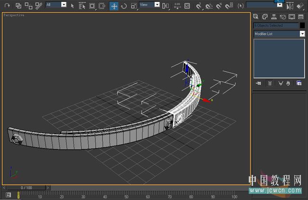Switch to the Motion command panel tab
The width and height of the screenshot is (308, 200).
[x=283, y=17]
